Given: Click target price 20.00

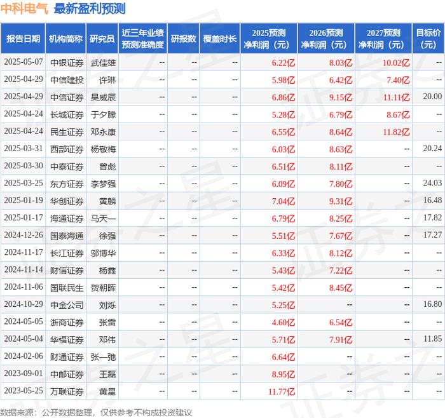Looking at the screenshot, I should [x=432, y=97].
